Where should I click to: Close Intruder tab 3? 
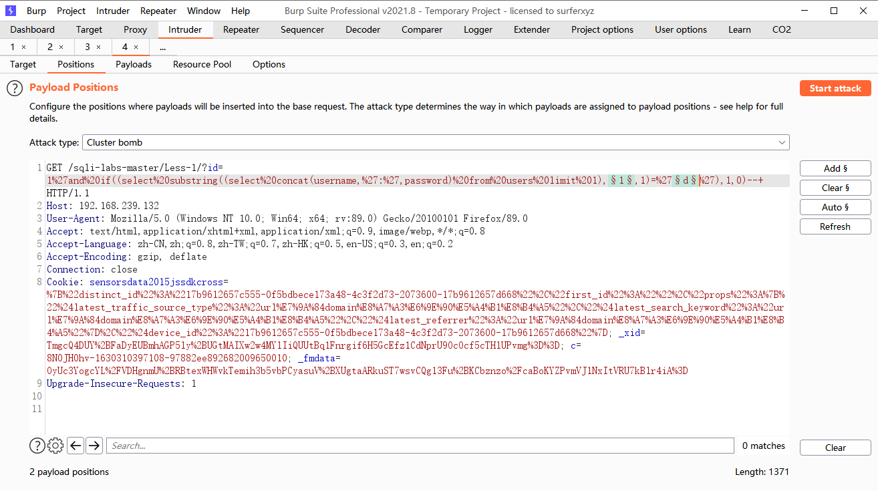click(99, 47)
